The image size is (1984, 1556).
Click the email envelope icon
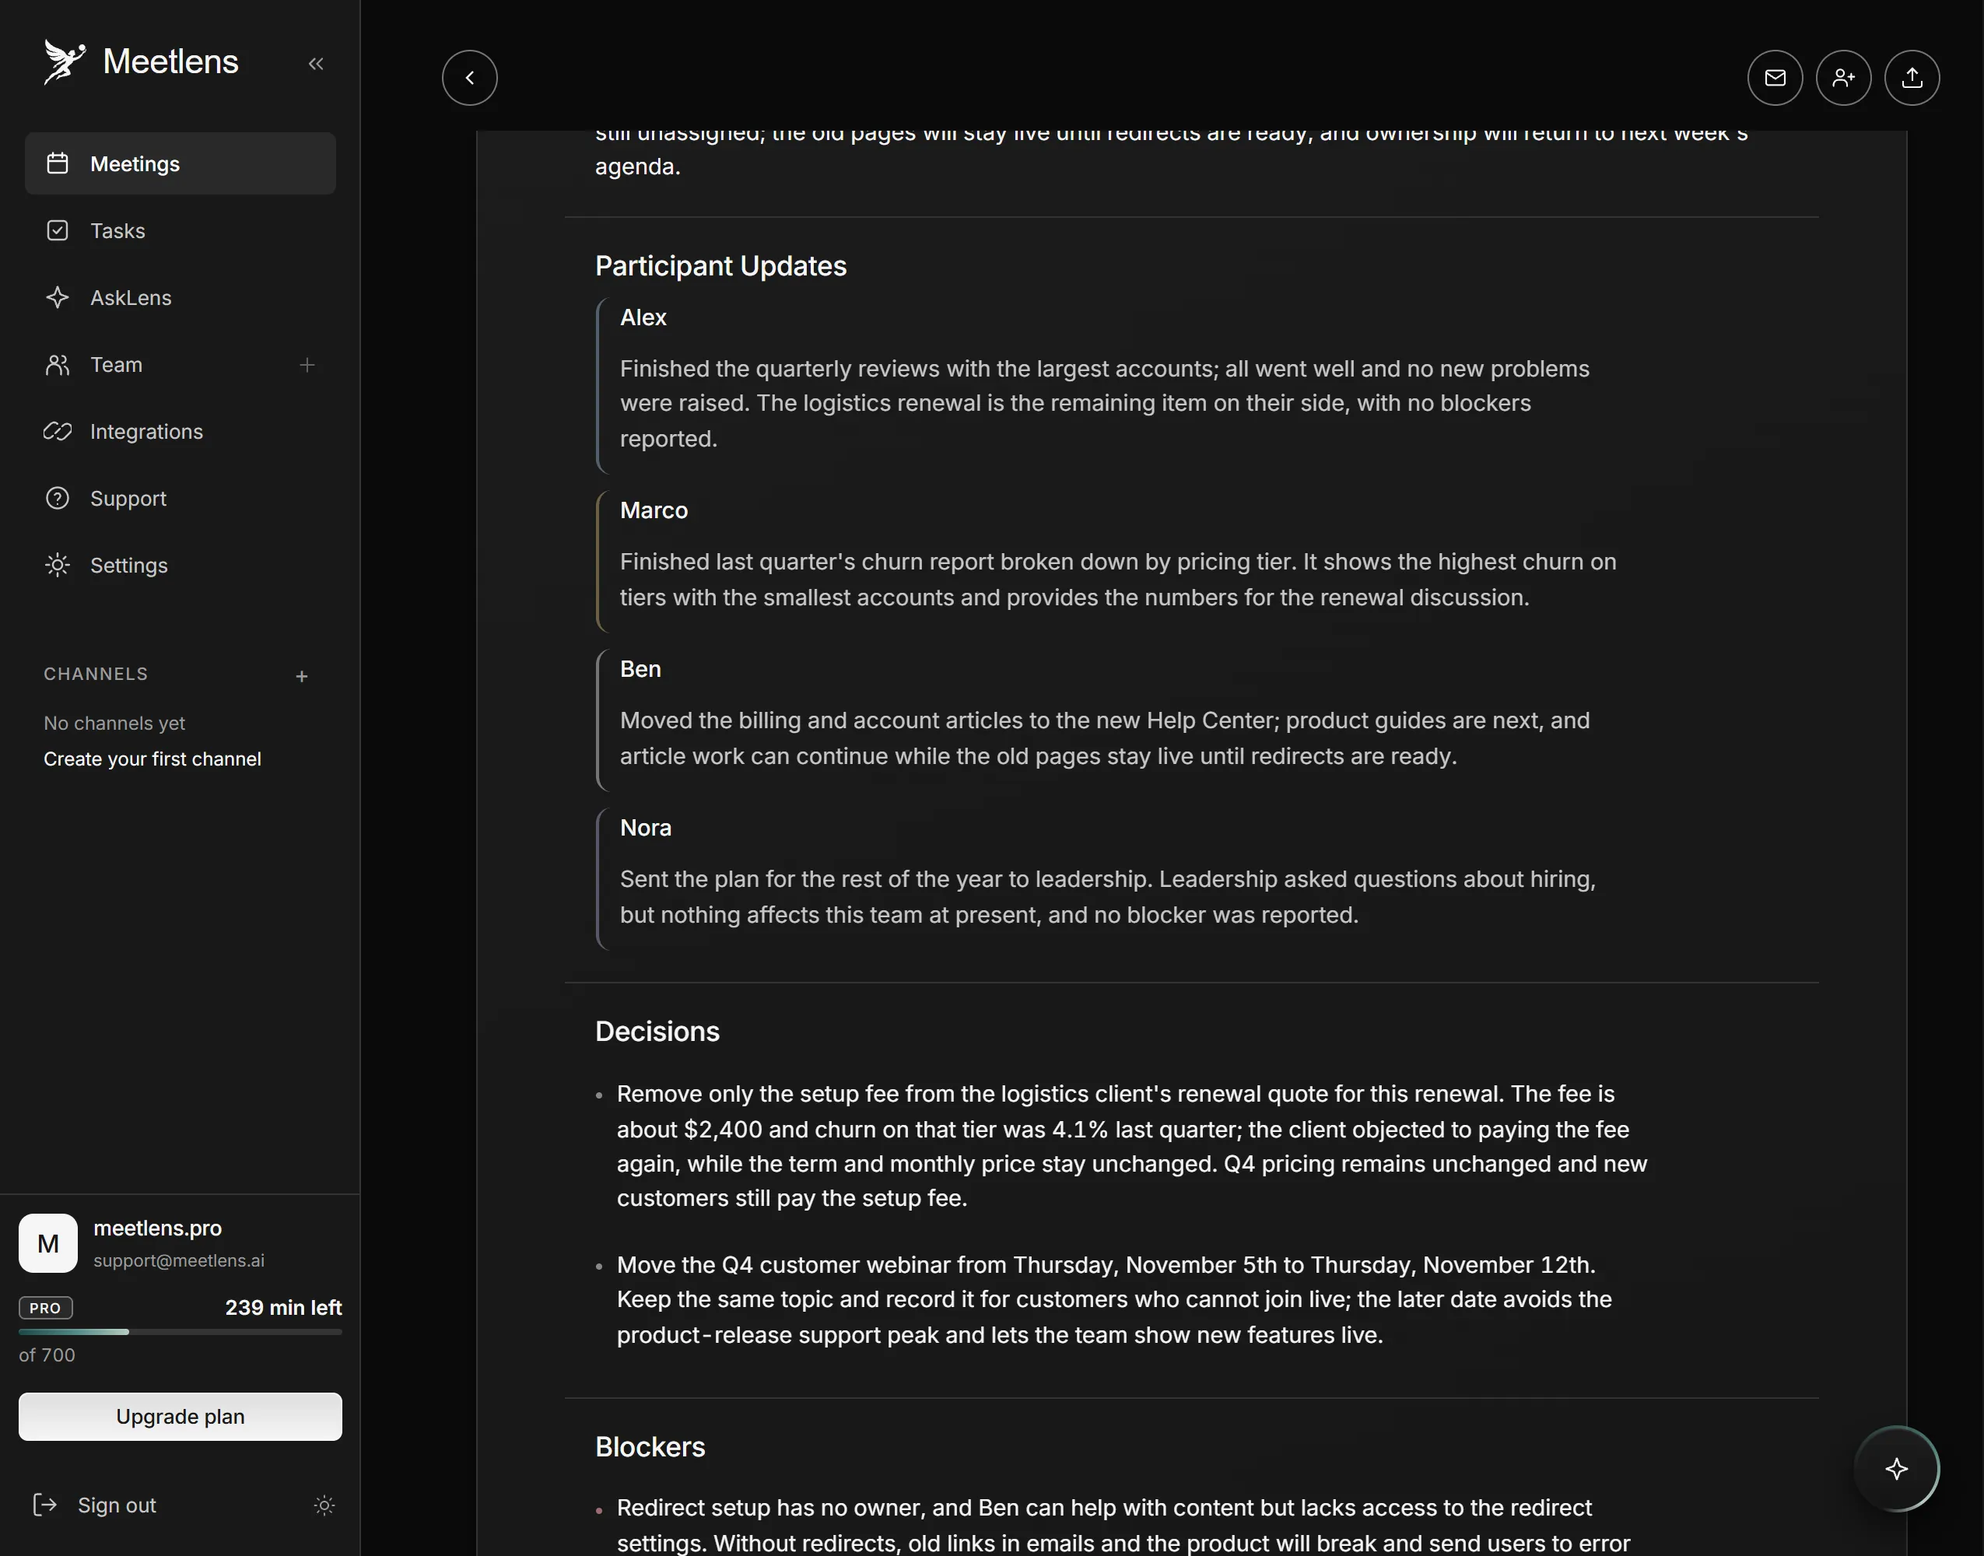click(1775, 78)
